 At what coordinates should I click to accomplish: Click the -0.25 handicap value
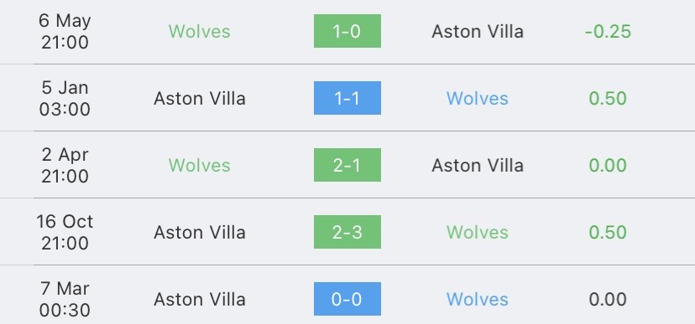pos(608,31)
